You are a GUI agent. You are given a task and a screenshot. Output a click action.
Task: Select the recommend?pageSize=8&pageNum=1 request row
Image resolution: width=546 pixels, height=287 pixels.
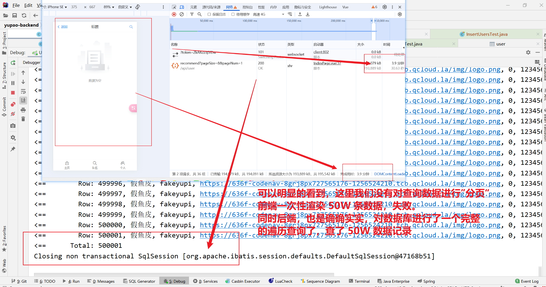coord(211,63)
